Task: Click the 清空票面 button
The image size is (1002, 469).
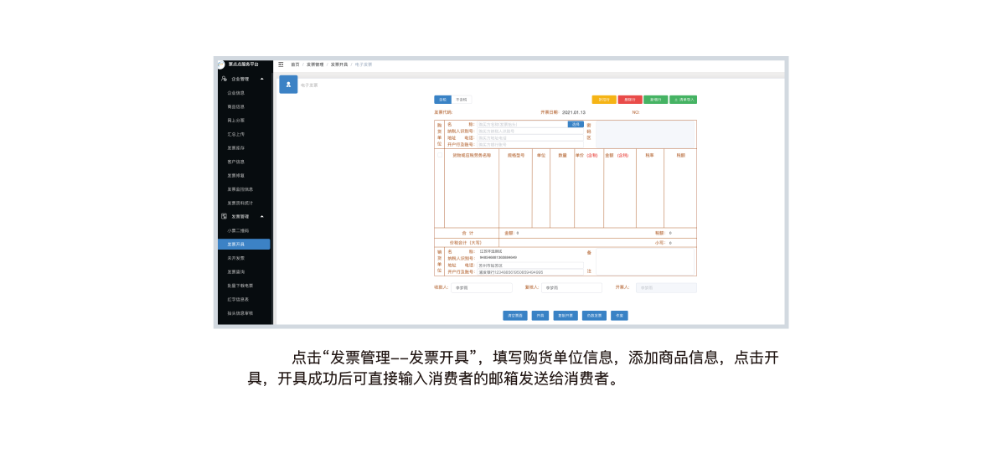Action: tap(515, 316)
